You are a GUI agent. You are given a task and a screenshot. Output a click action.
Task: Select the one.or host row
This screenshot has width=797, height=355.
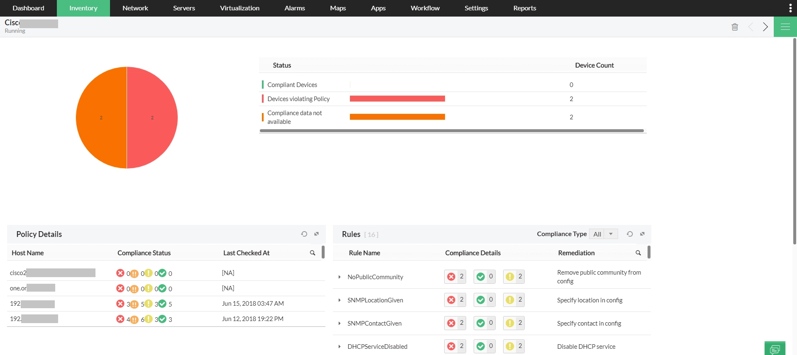point(166,288)
